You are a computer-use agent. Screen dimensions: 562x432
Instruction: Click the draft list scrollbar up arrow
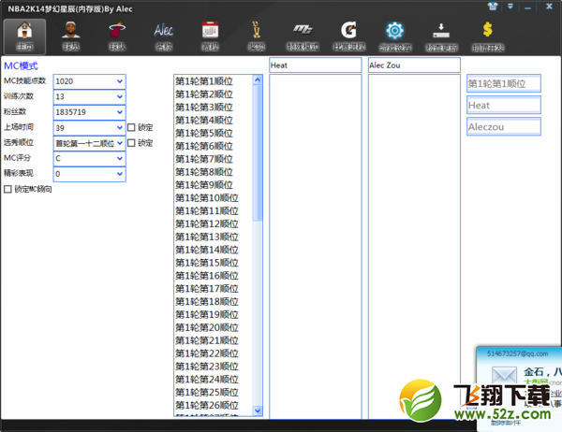point(258,80)
